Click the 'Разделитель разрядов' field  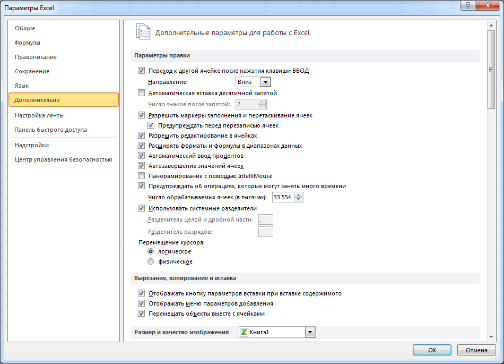click(265, 232)
